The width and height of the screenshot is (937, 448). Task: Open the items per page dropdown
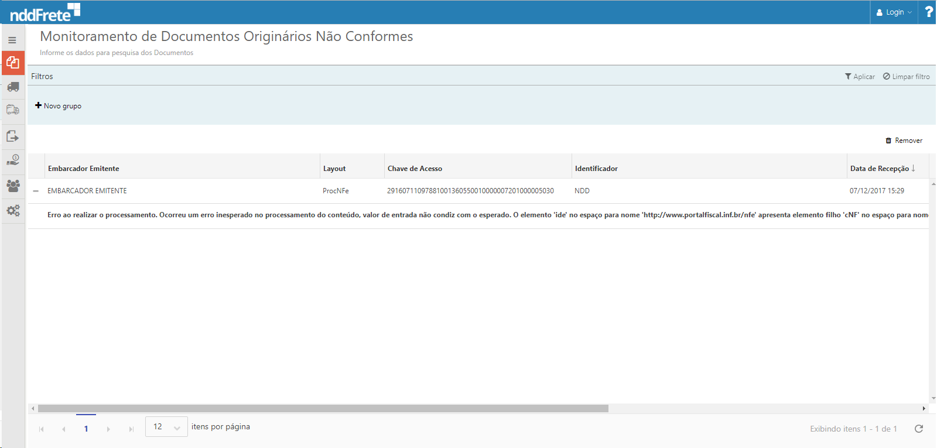click(x=166, y=427)
